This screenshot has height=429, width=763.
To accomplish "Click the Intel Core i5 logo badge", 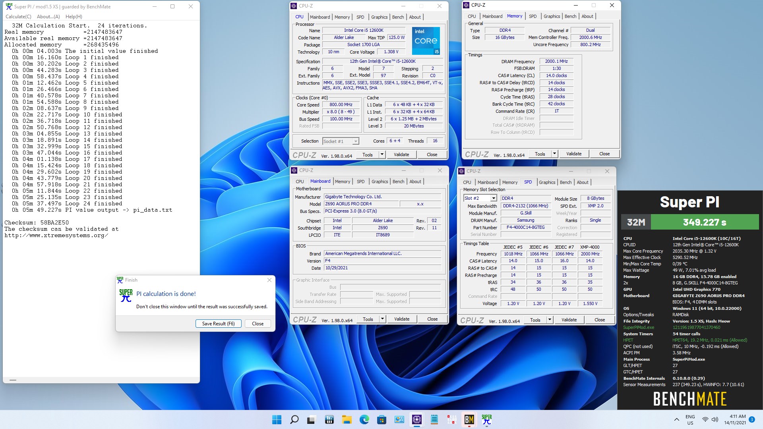I will 426,41.
